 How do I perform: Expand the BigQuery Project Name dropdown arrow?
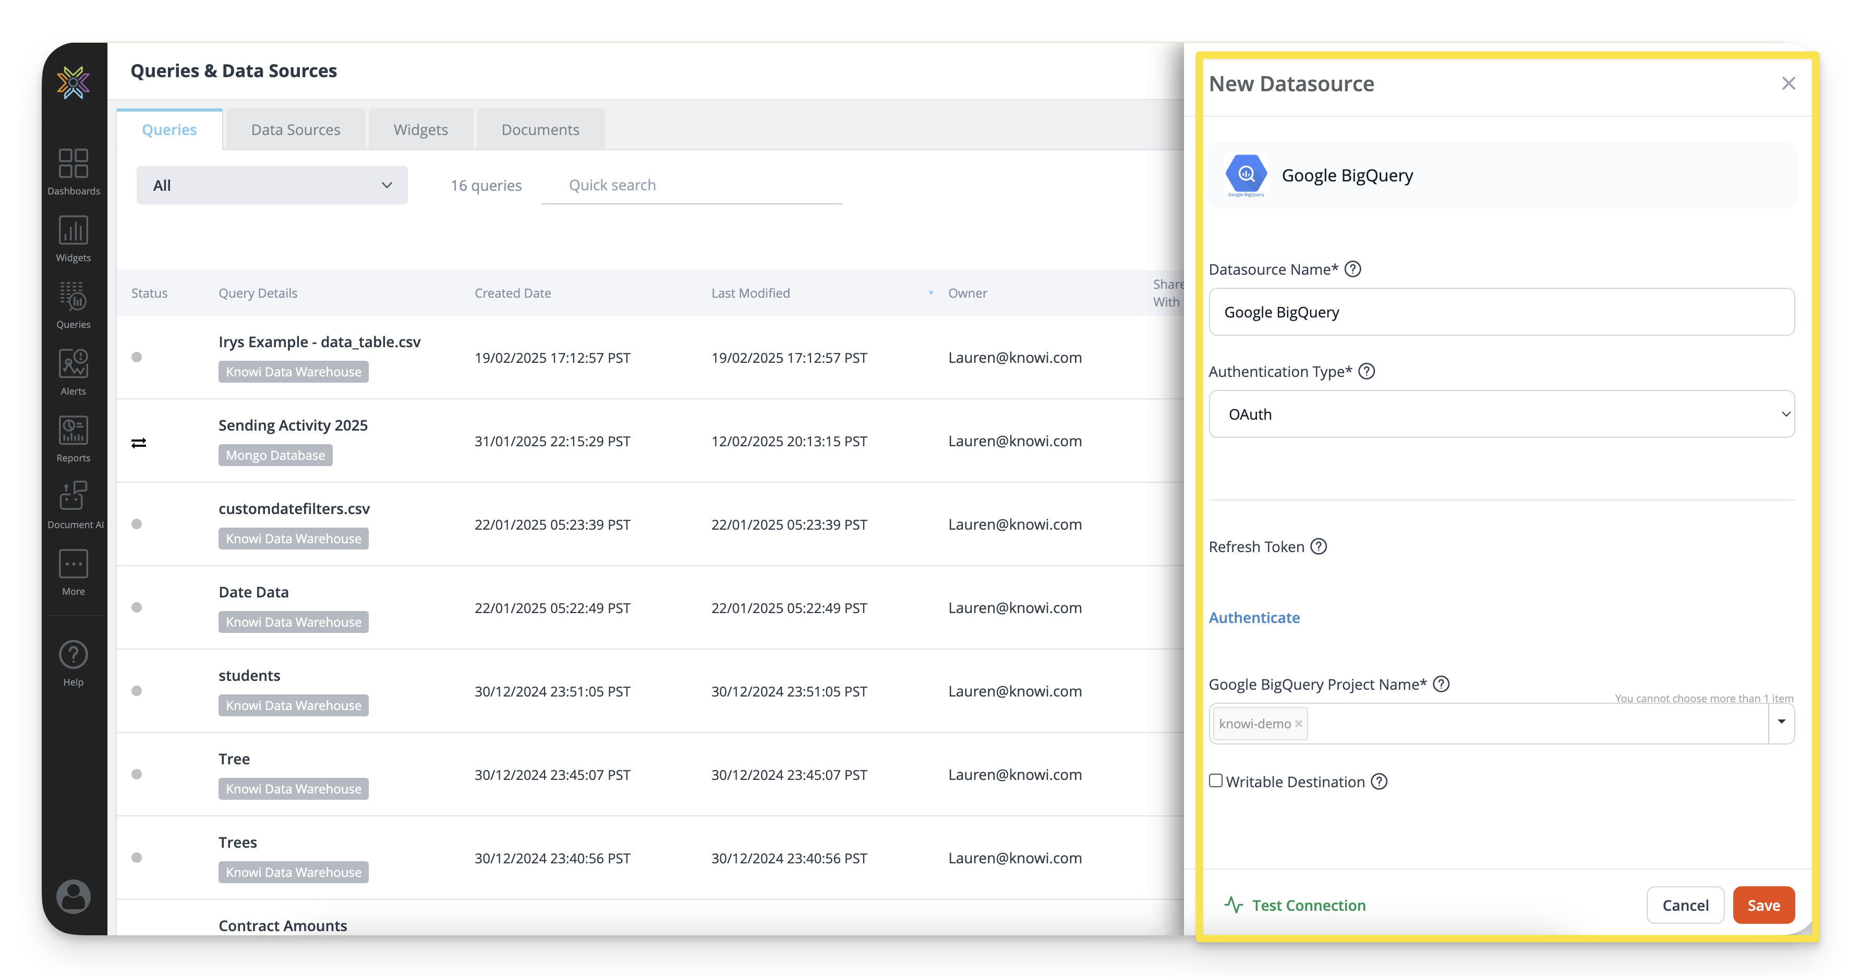coord(1782,722)
